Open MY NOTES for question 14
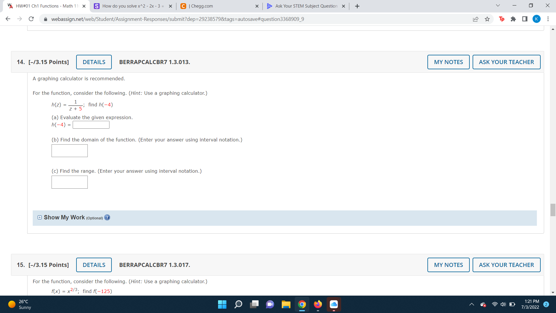This screenshot has height=313, width=556. coord(448,62)
